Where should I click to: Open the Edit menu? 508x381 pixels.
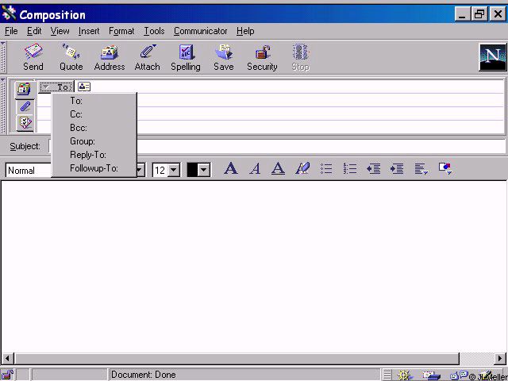34,31
